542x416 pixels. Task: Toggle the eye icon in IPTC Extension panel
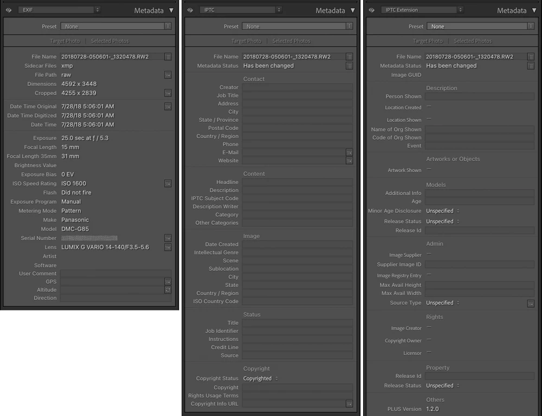coord(372,10)
